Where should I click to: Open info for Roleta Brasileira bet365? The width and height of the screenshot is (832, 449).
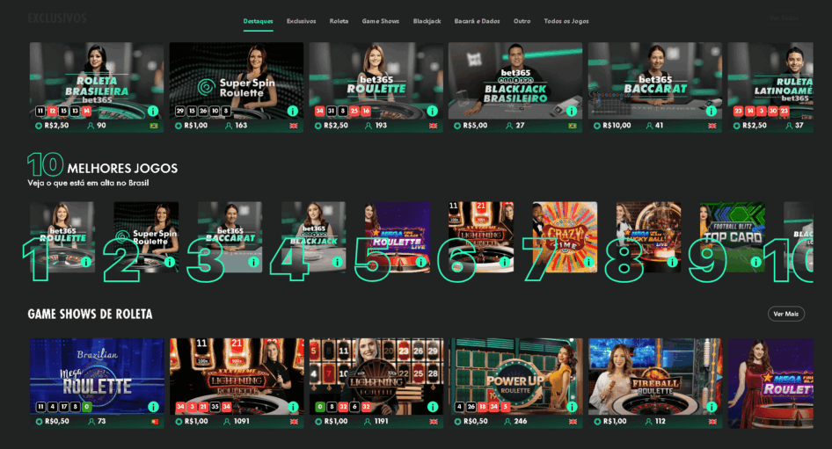pyautogui.click(x=153, y=111)
